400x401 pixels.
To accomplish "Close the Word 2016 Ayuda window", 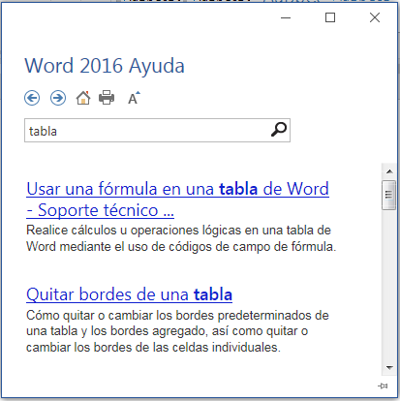I will [375, 17].
